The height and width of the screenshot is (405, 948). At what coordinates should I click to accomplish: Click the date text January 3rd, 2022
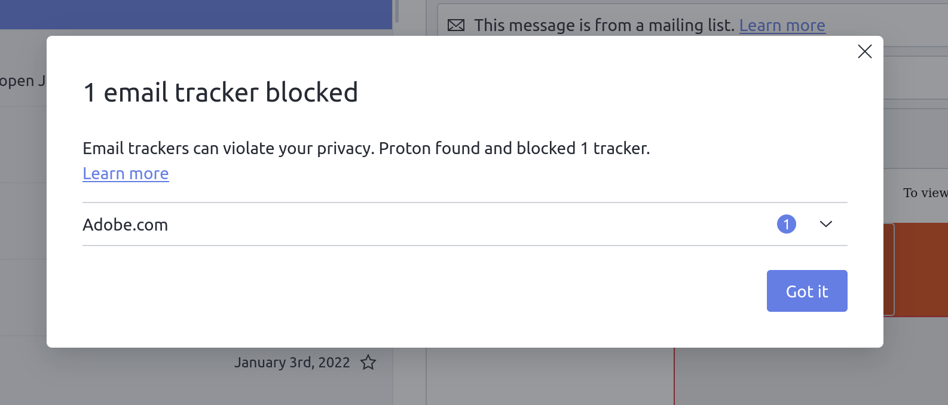292,362
